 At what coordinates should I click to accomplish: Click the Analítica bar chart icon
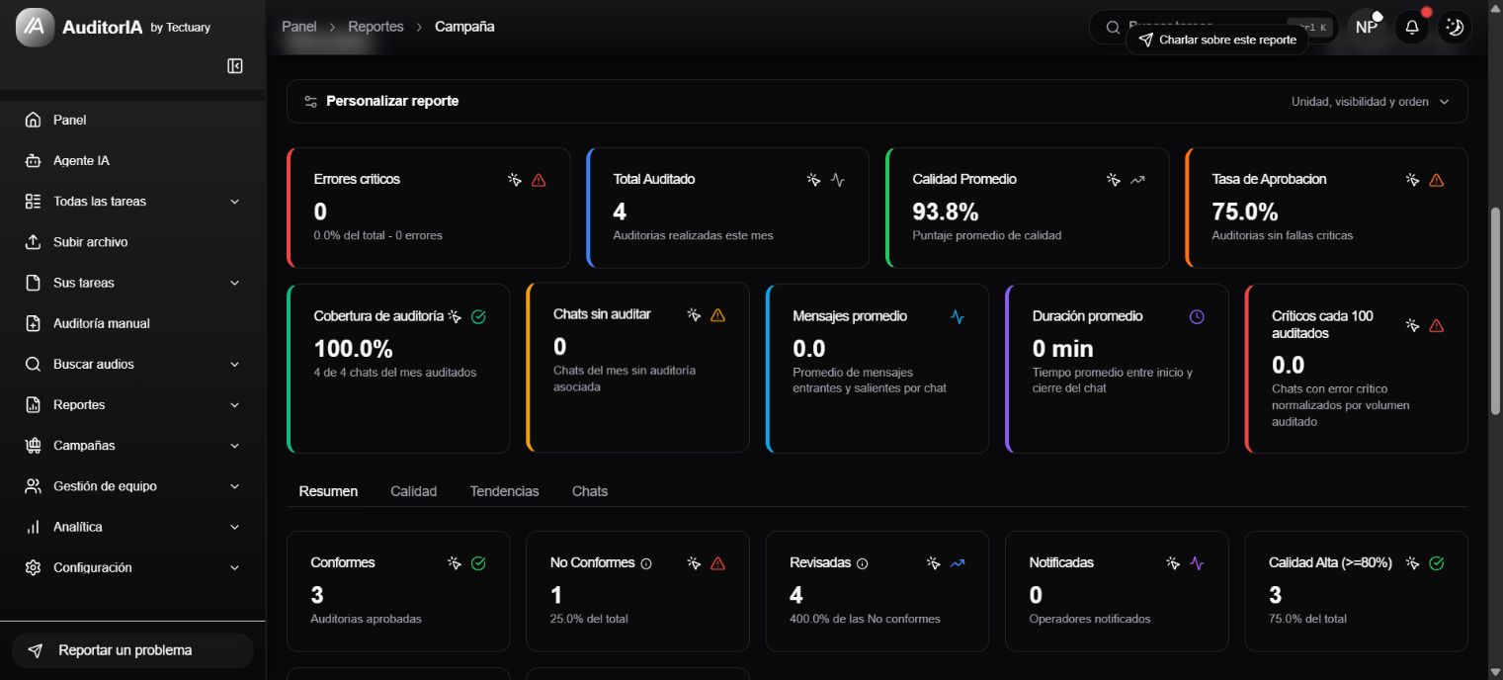[34, 527]
